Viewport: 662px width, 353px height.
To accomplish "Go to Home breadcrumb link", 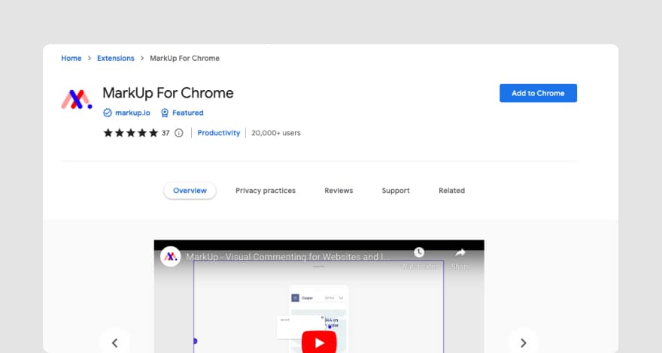I will click(71, 58).
